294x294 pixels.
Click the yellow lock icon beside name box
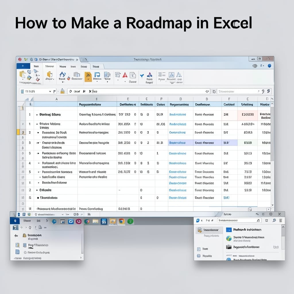coord(62,91)
